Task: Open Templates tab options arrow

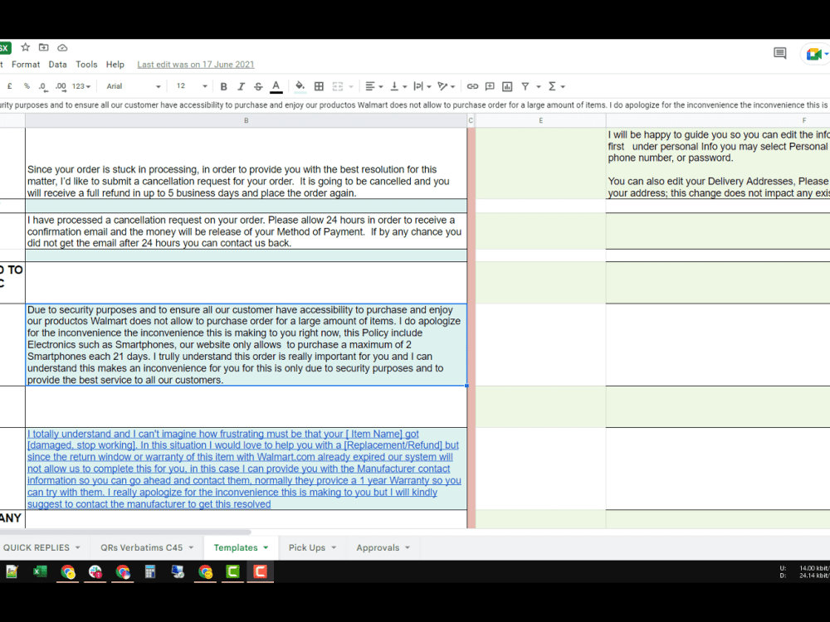Action: (266, 547)
